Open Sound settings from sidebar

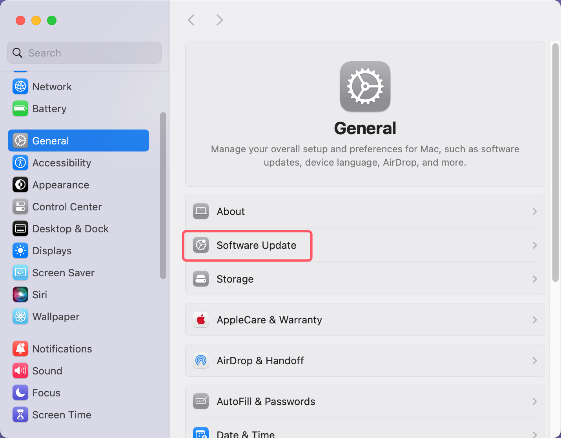click(x=47, y=370)
